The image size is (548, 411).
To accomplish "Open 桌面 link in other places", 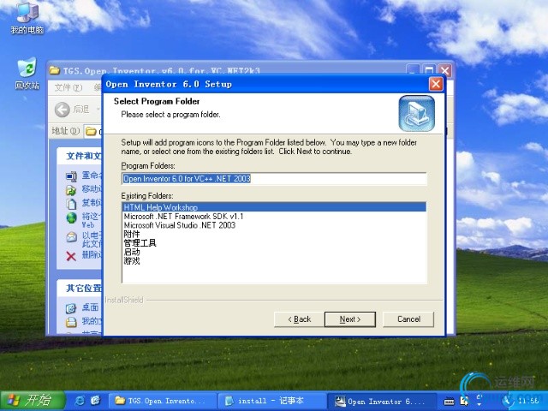I will [x=90, y=307].
